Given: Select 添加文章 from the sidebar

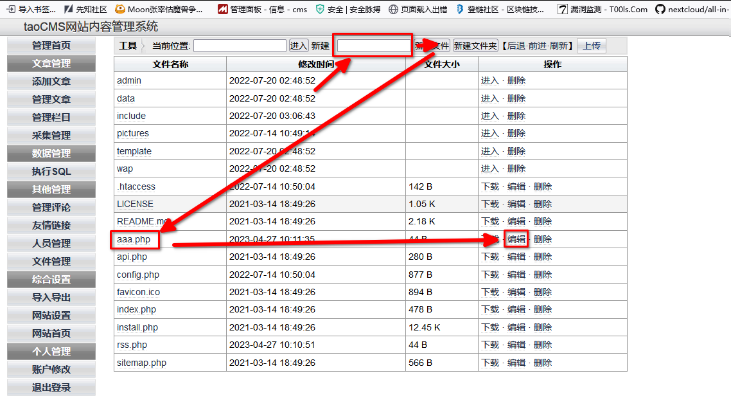Looking at the screenshot, I should point(51,82).
